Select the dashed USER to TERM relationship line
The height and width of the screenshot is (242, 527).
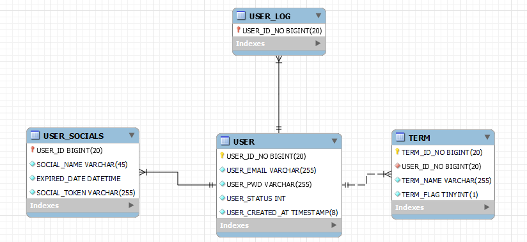366,179
